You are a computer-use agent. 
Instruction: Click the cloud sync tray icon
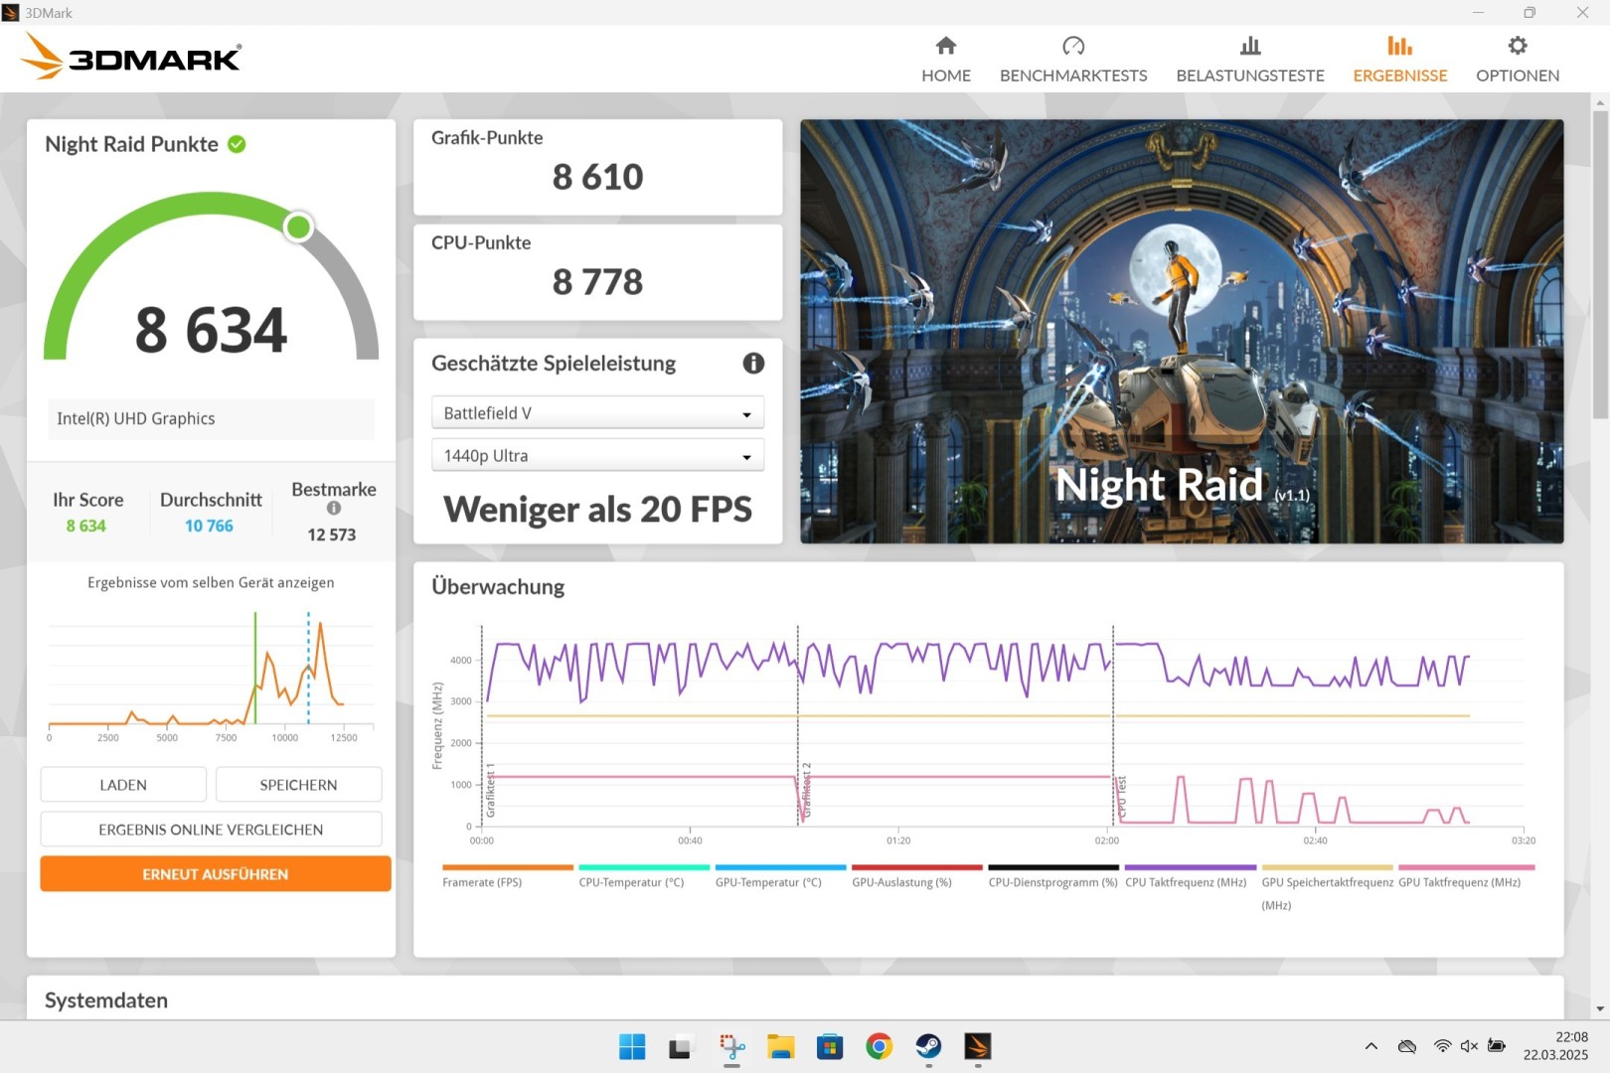pos(1407,1046)
